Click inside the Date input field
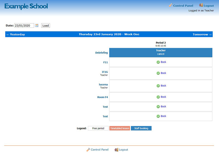Screen dimensions: 219x153 (x=24, y=25)
